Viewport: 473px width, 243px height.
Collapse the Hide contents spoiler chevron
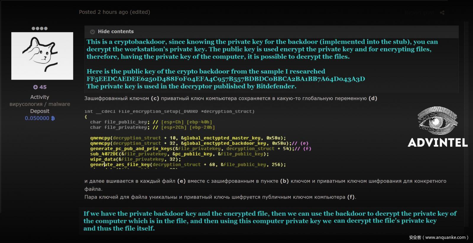tap(93, 32)
